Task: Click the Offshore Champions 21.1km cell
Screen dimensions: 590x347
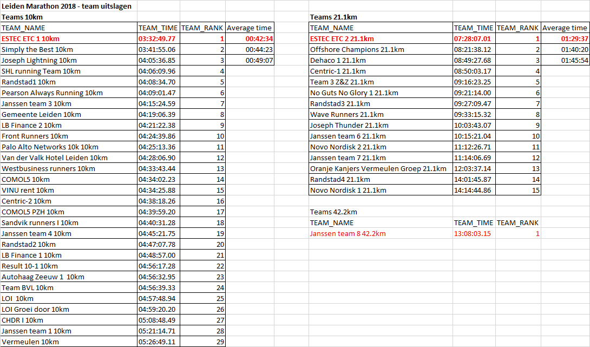Action: [x=357, y=49]
